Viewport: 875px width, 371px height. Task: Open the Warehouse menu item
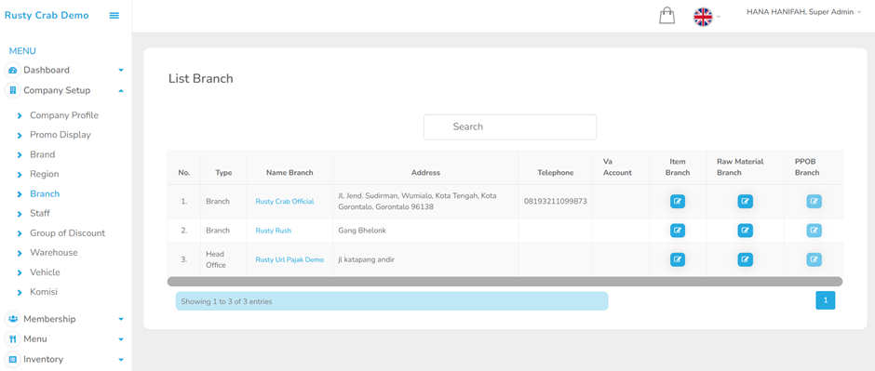[x=54, y=252]
